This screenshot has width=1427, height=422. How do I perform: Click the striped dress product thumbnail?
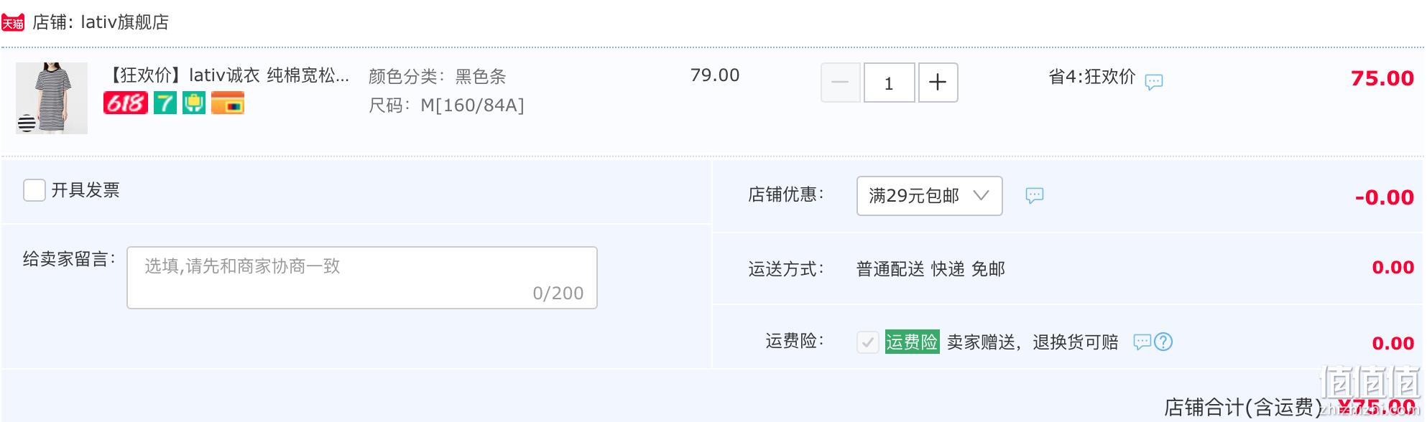pos(52,98)
